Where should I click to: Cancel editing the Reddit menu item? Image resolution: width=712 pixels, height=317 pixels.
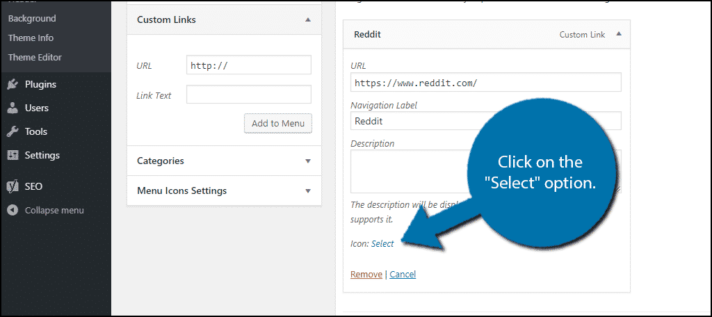coord(403,274)
